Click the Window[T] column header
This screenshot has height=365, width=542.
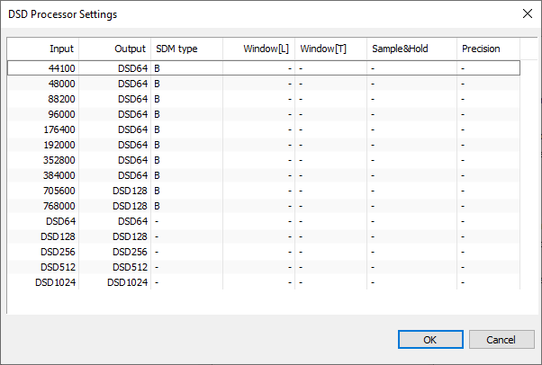[330, 49]
